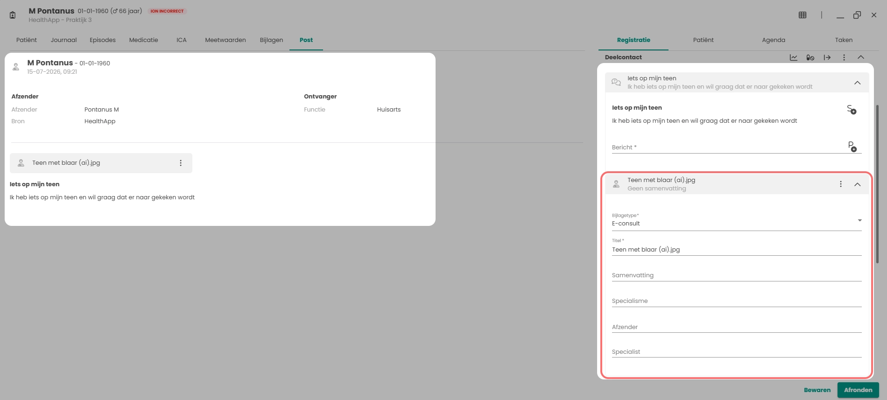Click the ION INCORRECT badge
Viewport: 887px width, 400px height.
point(167,11)
